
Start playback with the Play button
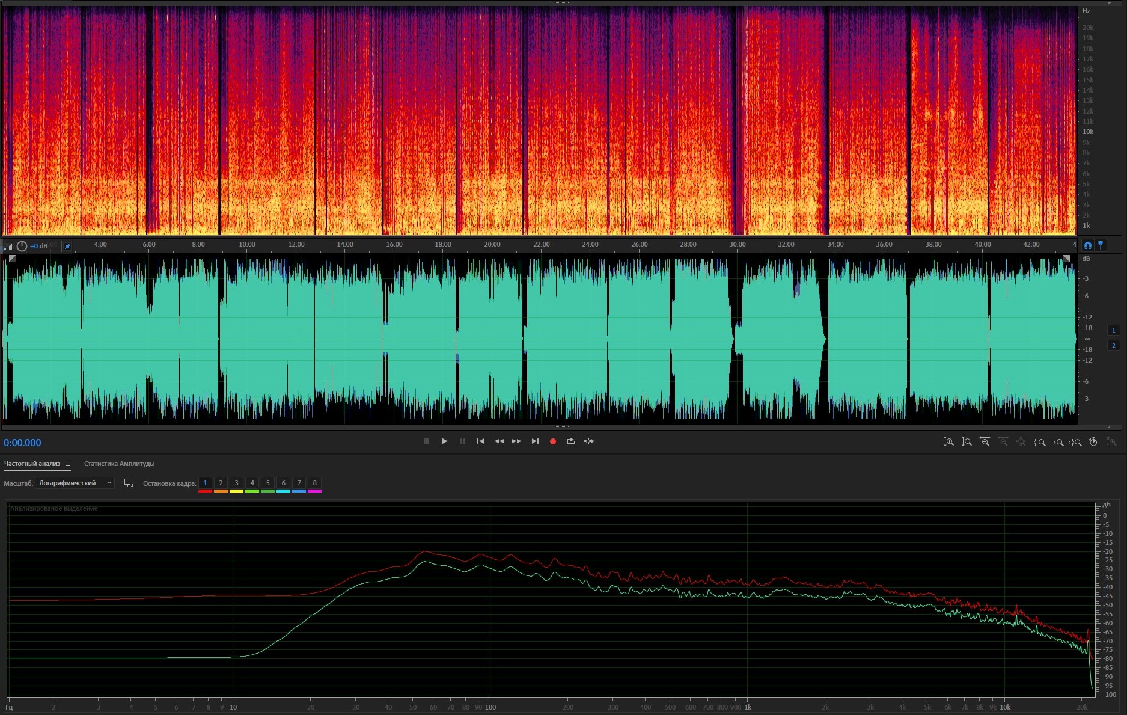pyautogui.click(x=444, y=441)
